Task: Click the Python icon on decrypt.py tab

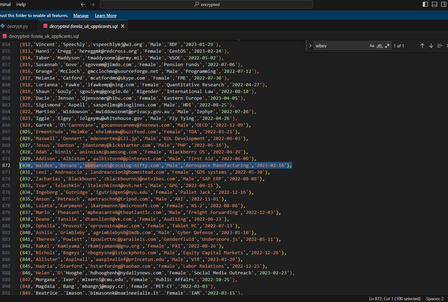Action: click(3, 26)
